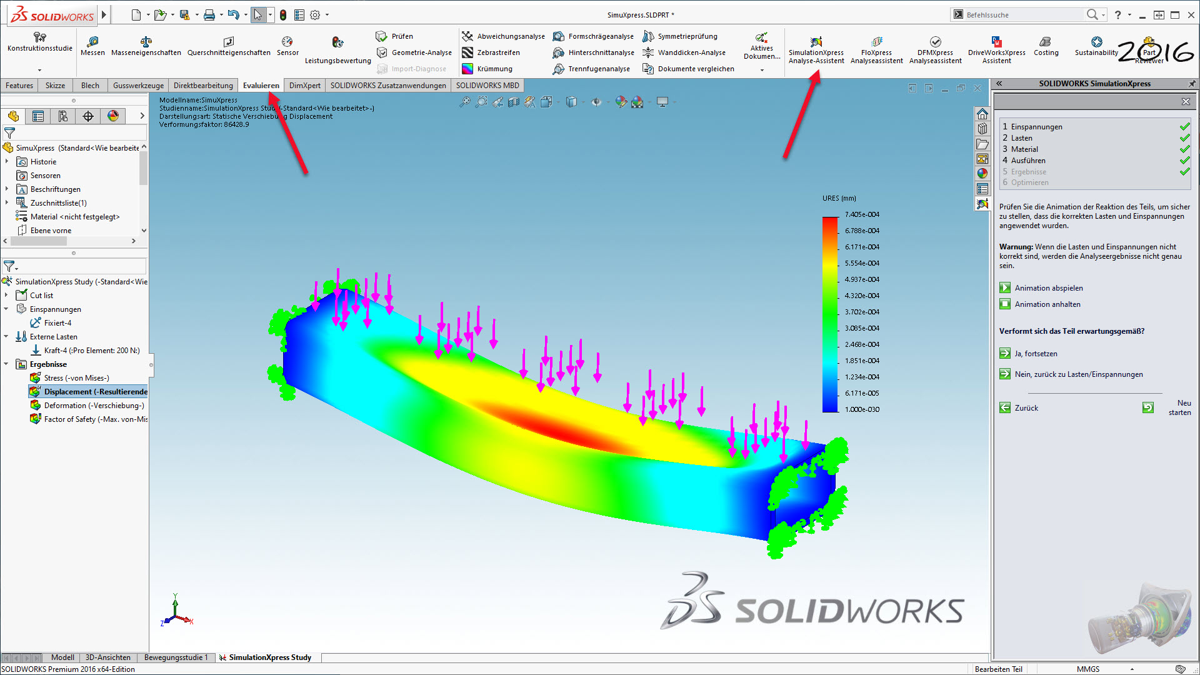Expand the SOLIDWORKS main menu arrow
This screenshot has height=675, width=1200.
104,14
